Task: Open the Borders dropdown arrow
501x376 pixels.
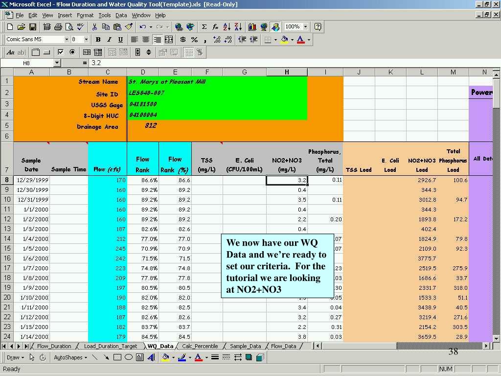Action: tap(275, 40)
